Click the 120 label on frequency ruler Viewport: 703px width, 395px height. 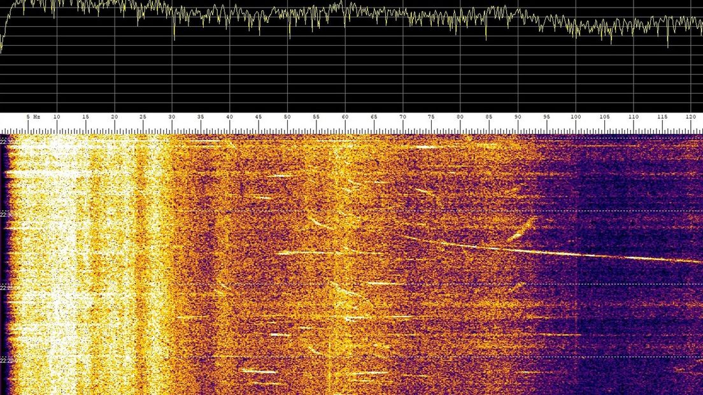691,117
